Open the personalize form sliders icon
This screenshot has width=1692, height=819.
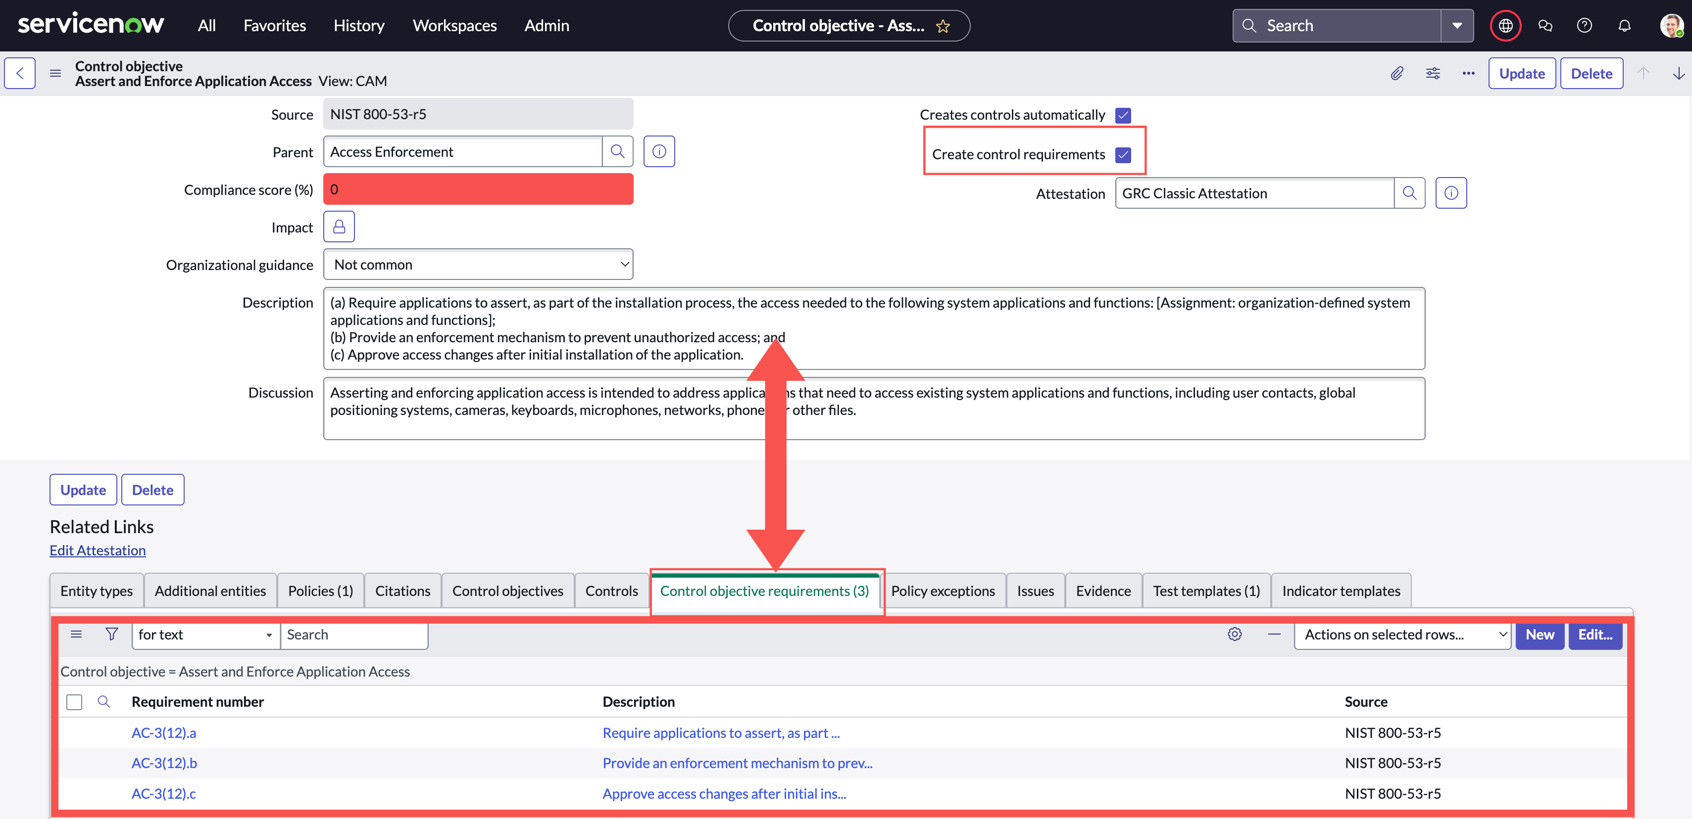click(x=1433, y=74)
